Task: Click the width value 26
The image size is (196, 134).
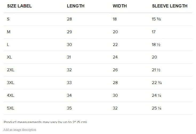Action: coord(115,70)
